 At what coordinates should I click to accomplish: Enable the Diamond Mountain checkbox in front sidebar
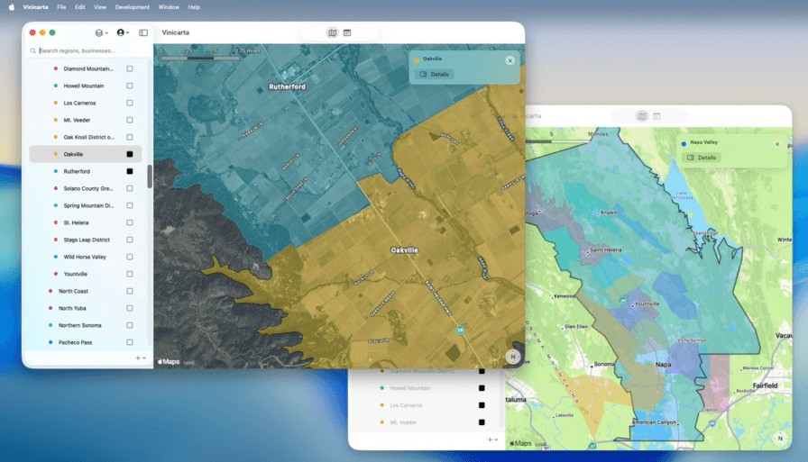130,68
